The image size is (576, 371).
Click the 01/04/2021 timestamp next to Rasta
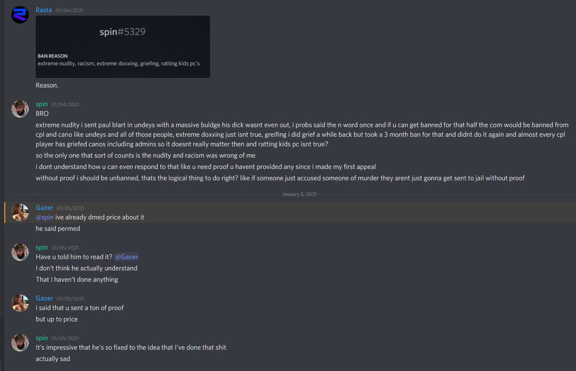click(x=70, y=11)
